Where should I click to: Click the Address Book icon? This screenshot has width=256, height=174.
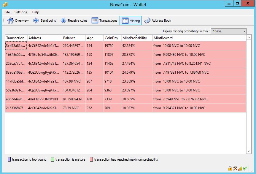[147, 20]
